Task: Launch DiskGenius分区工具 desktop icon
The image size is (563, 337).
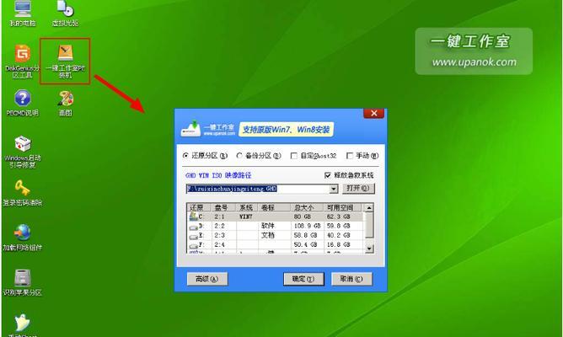Action: [22, 61]
